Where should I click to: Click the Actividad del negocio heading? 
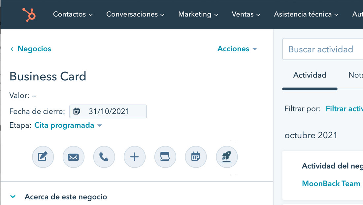pos(332,166)
